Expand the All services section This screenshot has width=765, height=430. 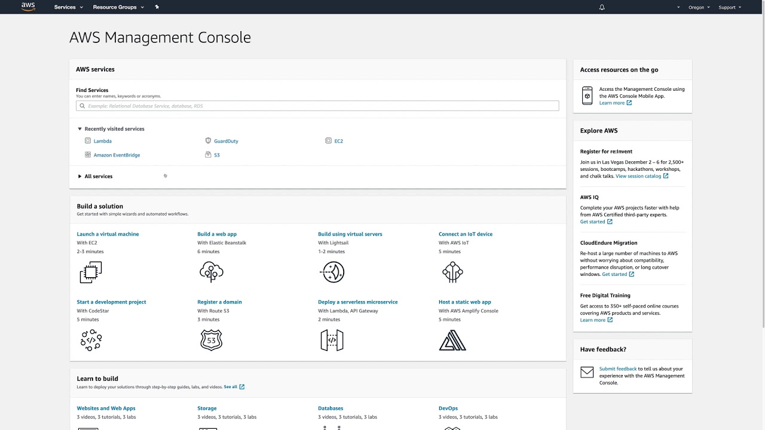(x=96, y=176)
